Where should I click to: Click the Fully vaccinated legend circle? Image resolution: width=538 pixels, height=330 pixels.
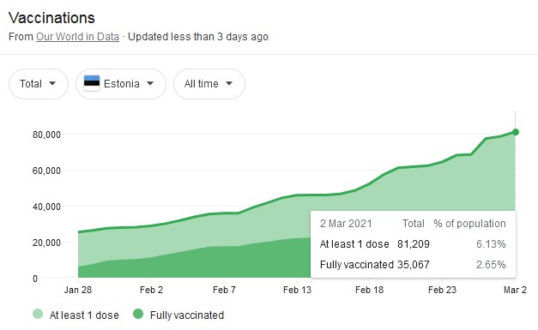pyautogui.click(x=138, y=315)
